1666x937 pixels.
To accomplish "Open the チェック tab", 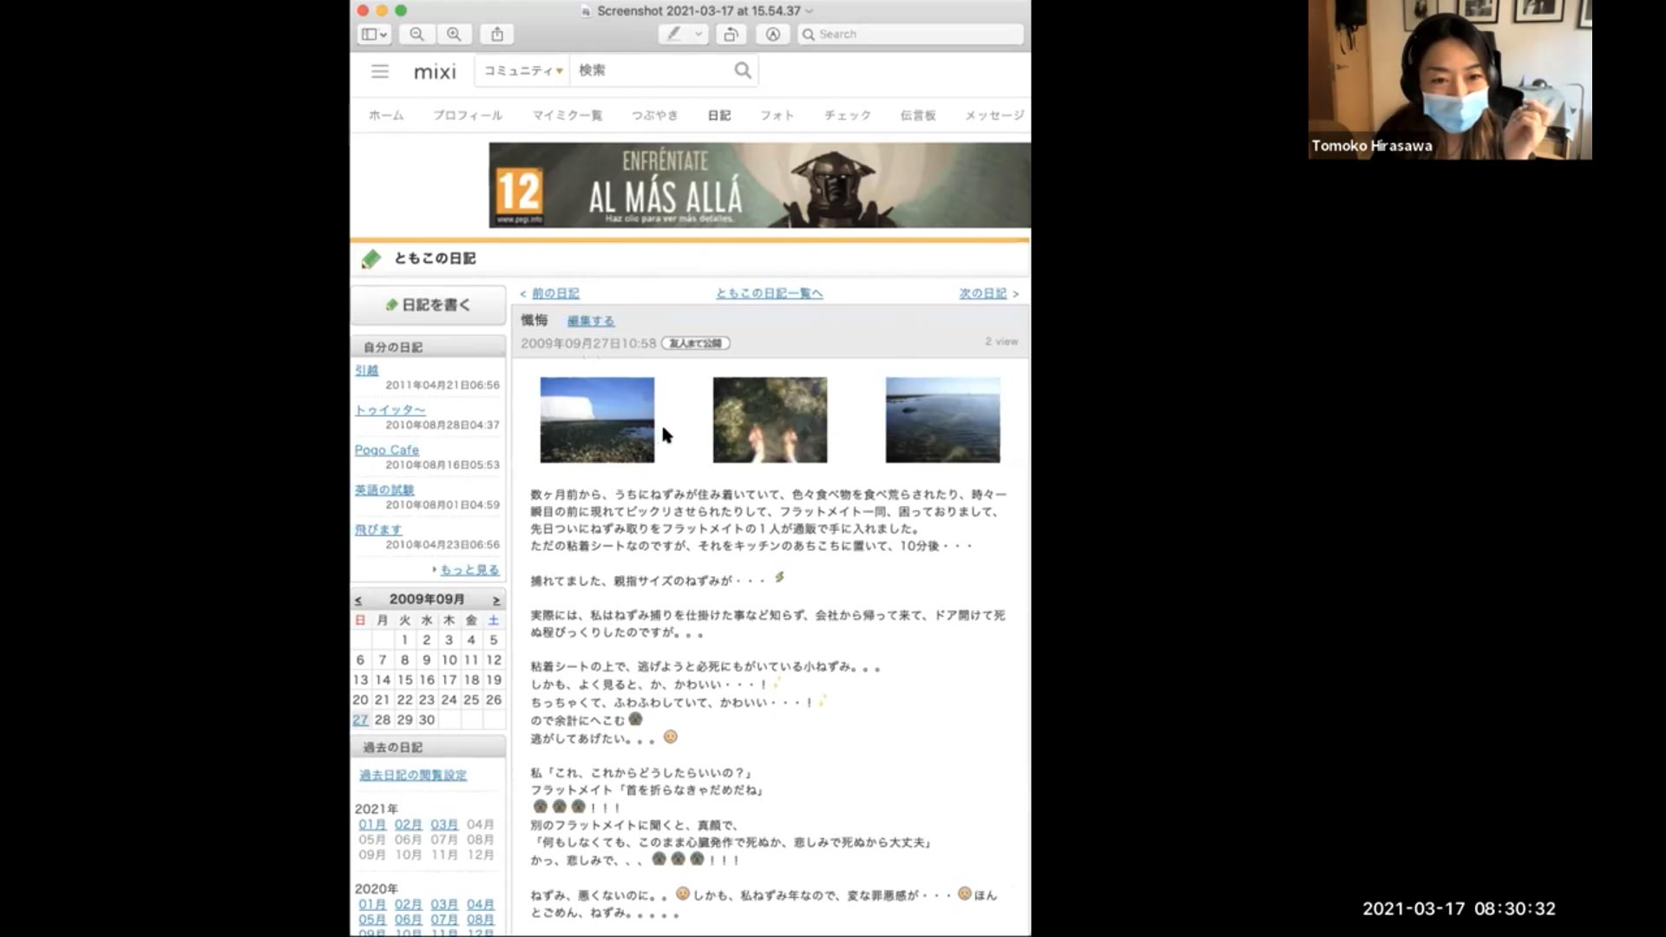I will [x=848, y=115].
